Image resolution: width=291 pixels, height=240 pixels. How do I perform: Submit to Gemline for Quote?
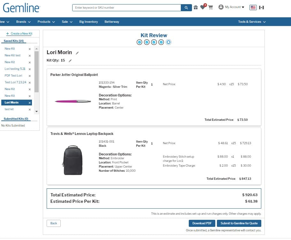[x=239, y=223]
